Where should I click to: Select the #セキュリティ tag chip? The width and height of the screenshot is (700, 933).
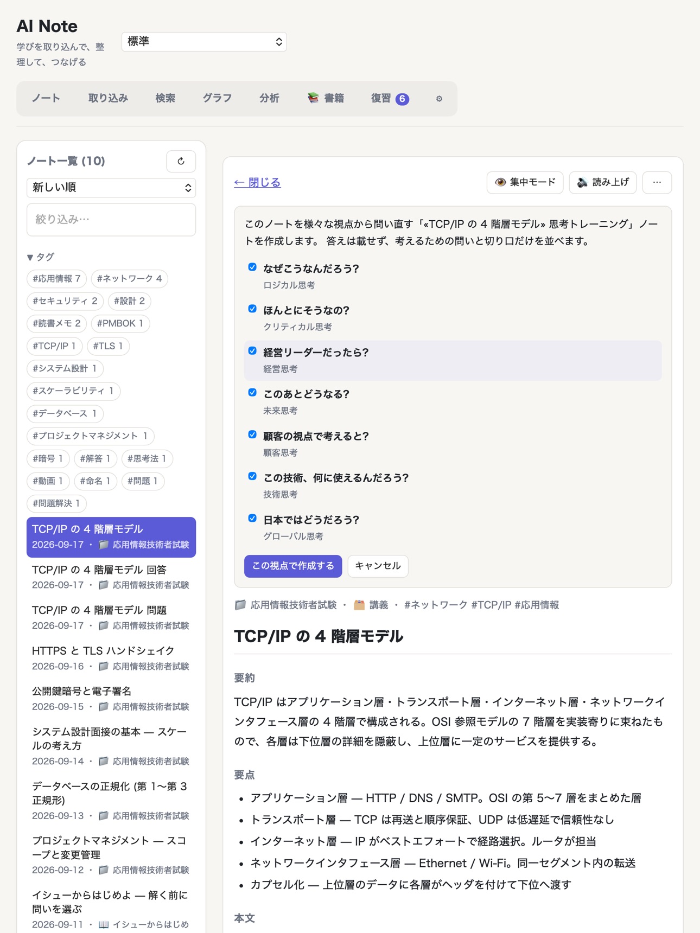click(x=65, y=301)
